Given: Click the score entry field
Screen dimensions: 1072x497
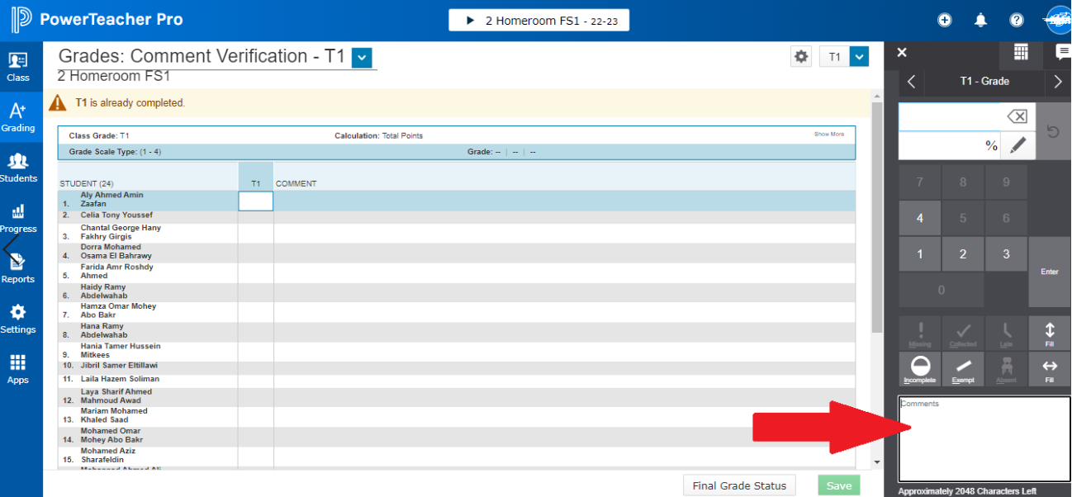Looking at the screenshot, I should [x=950, y=116].
